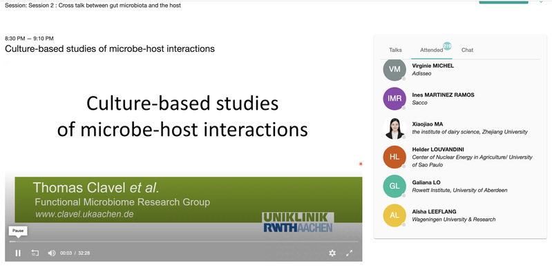Image resolution: width=552 pixels, height=270 pixels.
Task: Select attendee Xiaojiao MA name
Action: point(428,124)
